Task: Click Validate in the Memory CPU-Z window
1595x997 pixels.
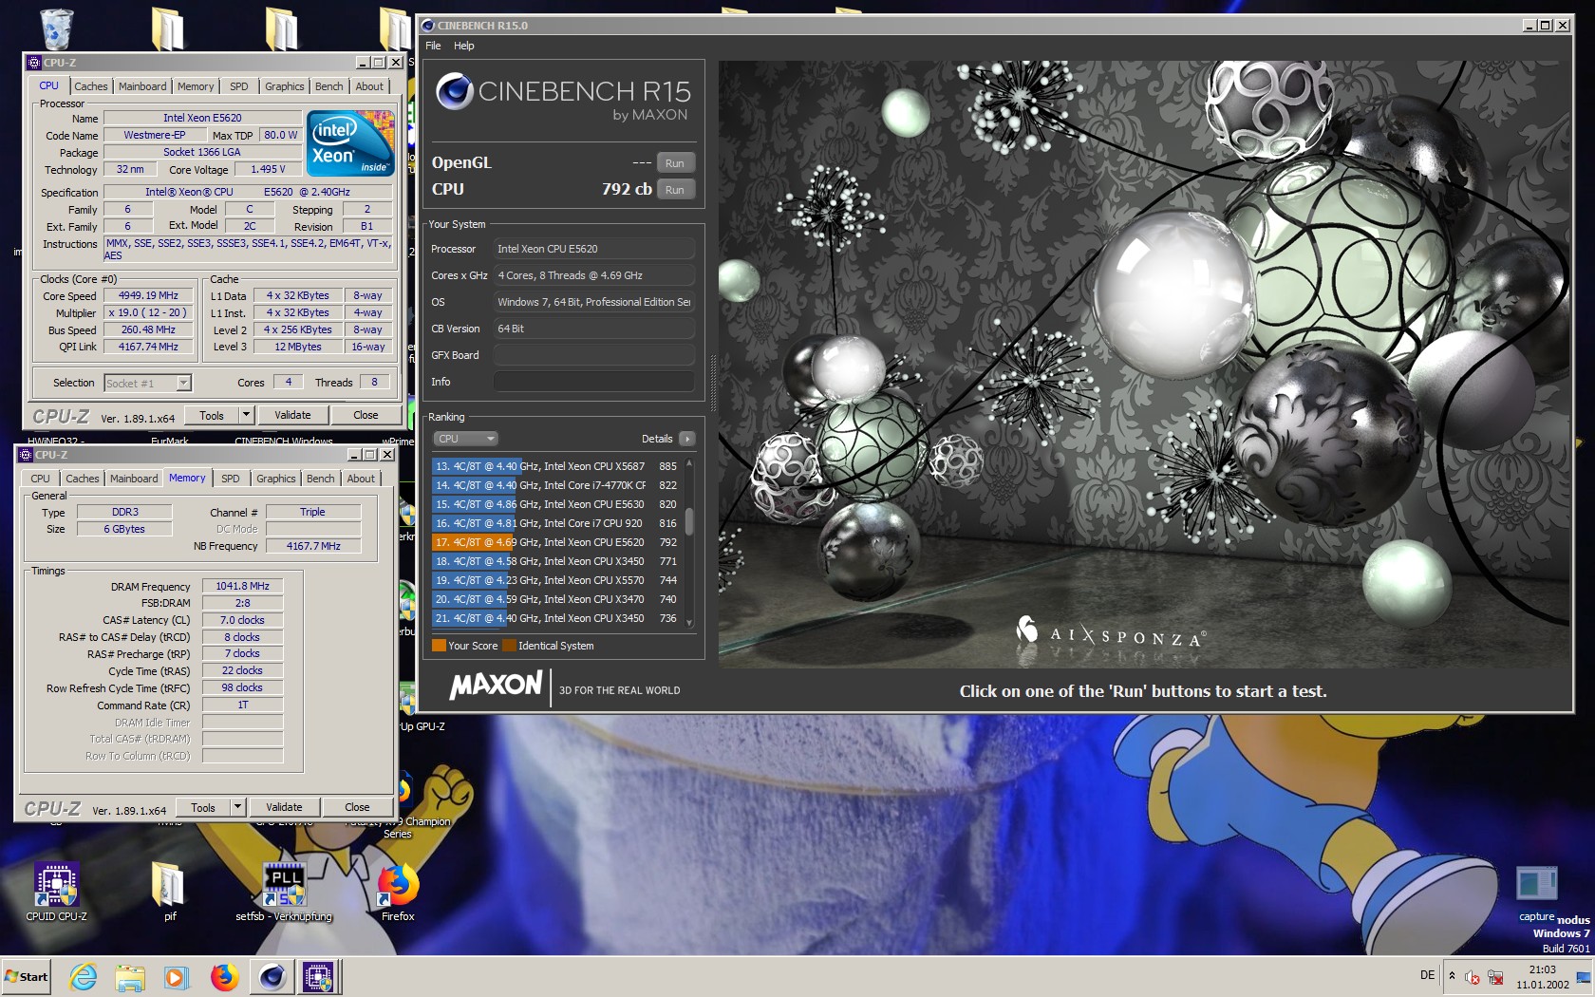Action: [284, 807]
